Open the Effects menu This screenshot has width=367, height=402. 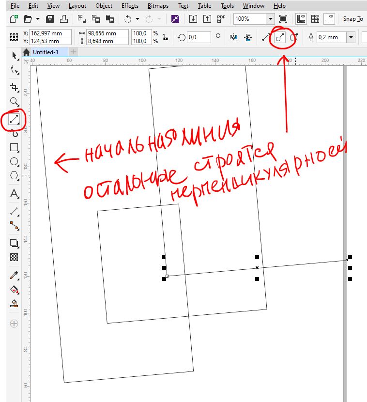tap(130, 6)
